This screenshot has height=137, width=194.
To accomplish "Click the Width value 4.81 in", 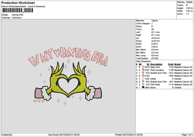I will (x=189, y=11).
